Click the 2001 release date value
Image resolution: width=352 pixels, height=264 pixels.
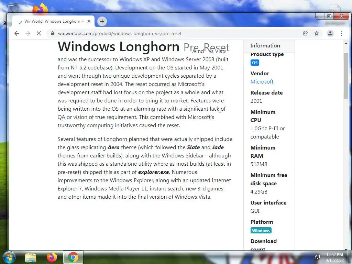pos(256,101)
